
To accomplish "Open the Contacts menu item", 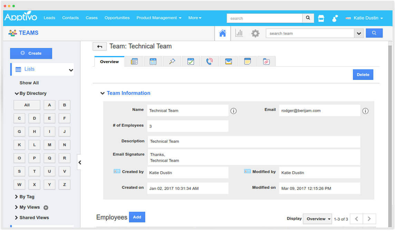I will 70,18.
